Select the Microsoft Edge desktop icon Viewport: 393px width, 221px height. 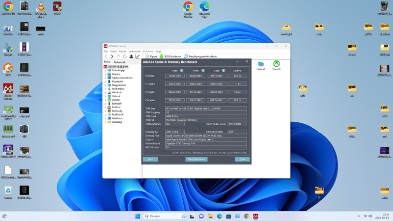pos(204,9)
